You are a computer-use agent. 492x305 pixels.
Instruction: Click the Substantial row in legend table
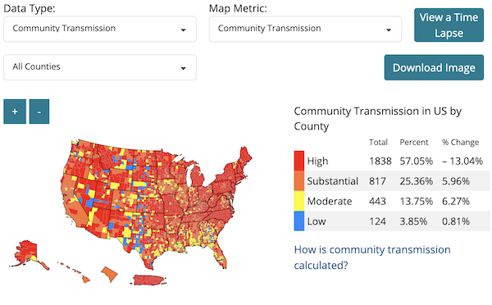click(x=392, y=181)
